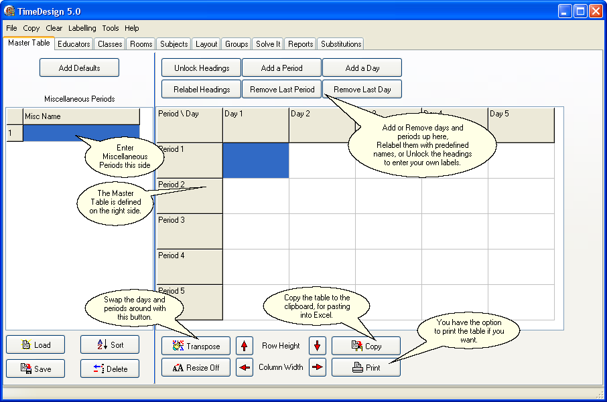Load a saved miscellaneous periods list
Viewport: 607px width, 402px height.
click(36, 344)
